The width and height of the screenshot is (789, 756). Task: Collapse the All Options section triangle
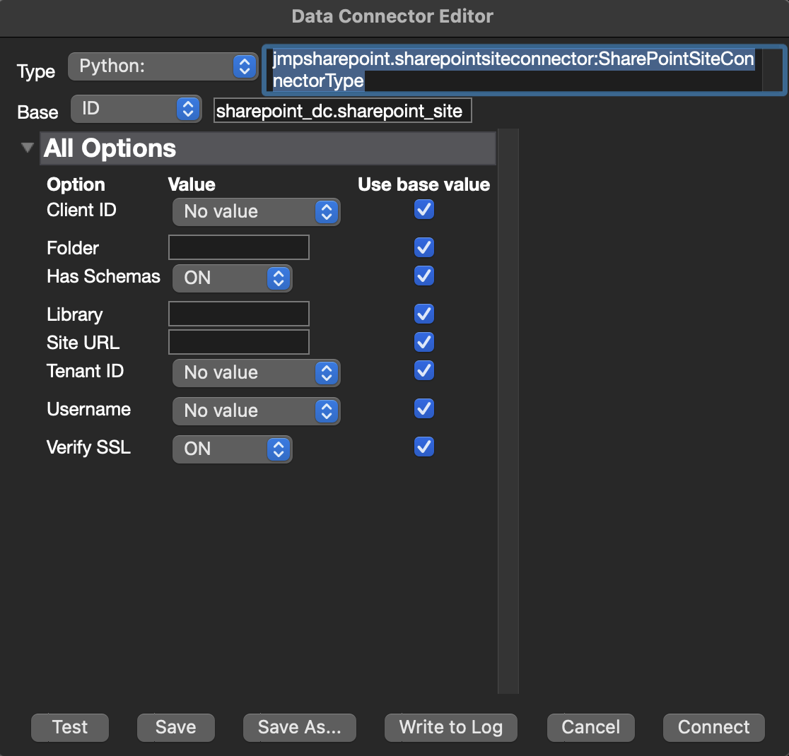(x=27, y=148)
